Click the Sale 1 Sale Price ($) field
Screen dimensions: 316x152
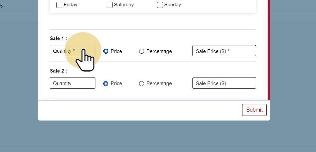tap(224, 51)
